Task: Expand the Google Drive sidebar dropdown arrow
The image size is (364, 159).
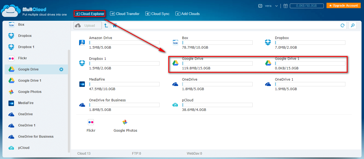Action: (61, 69)
